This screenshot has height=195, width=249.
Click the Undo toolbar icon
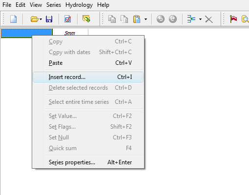pyautogui.click(x=161, y=19)
